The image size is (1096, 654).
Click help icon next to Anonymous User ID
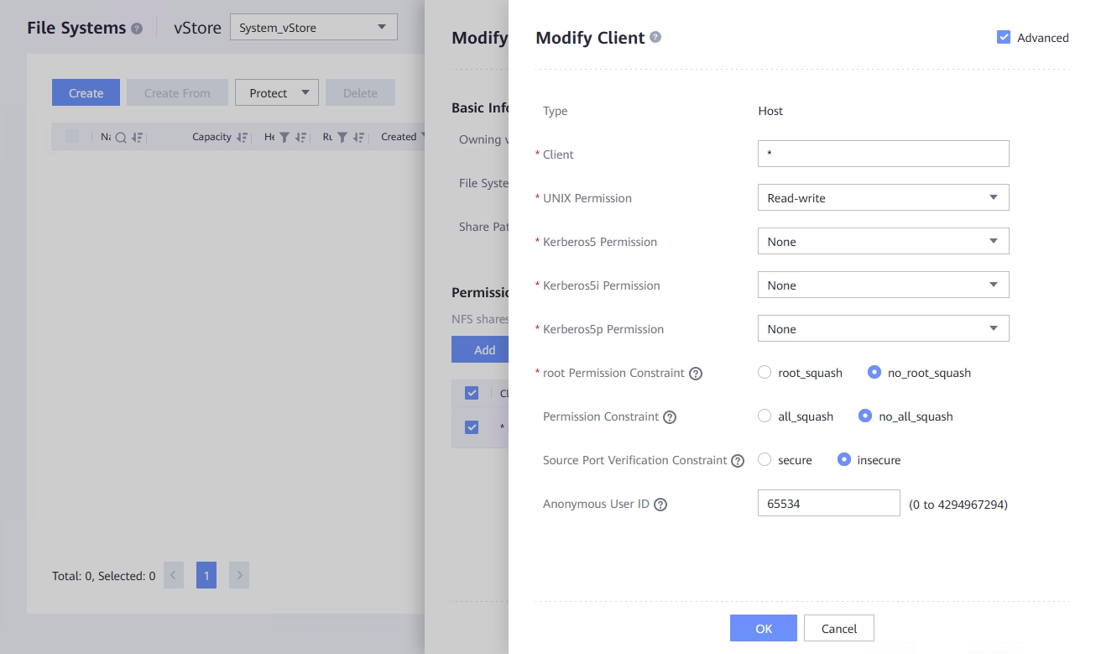660,505
